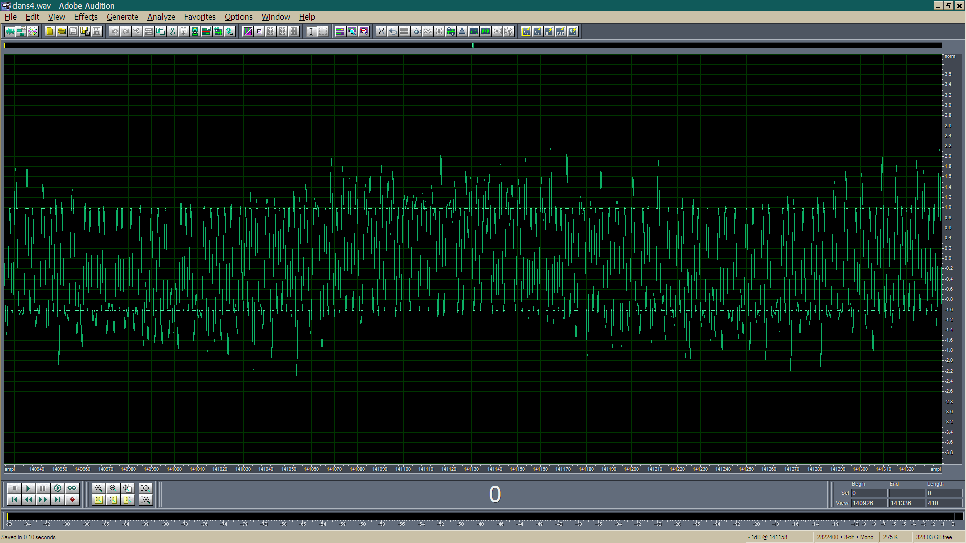Viewport: 966px width, 543px height.
Task: Click the Redo arrow icon
Action: point(126,31)
